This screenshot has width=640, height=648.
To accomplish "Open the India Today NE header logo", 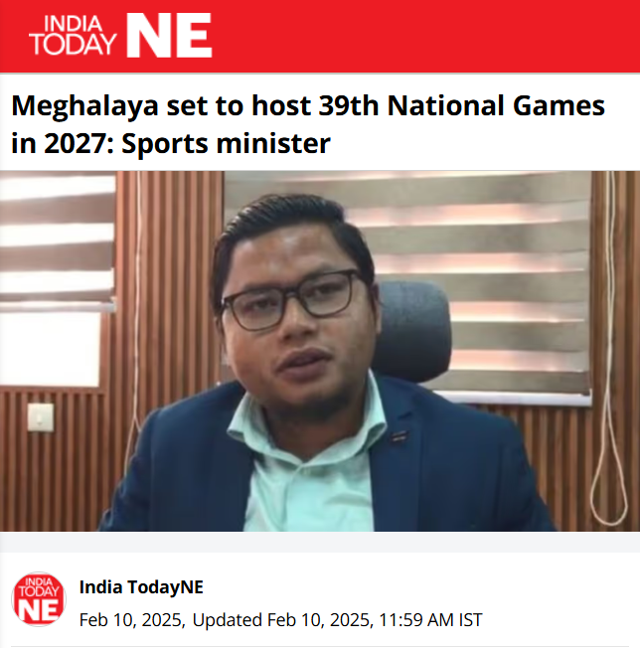I will [x=120, y=35].
